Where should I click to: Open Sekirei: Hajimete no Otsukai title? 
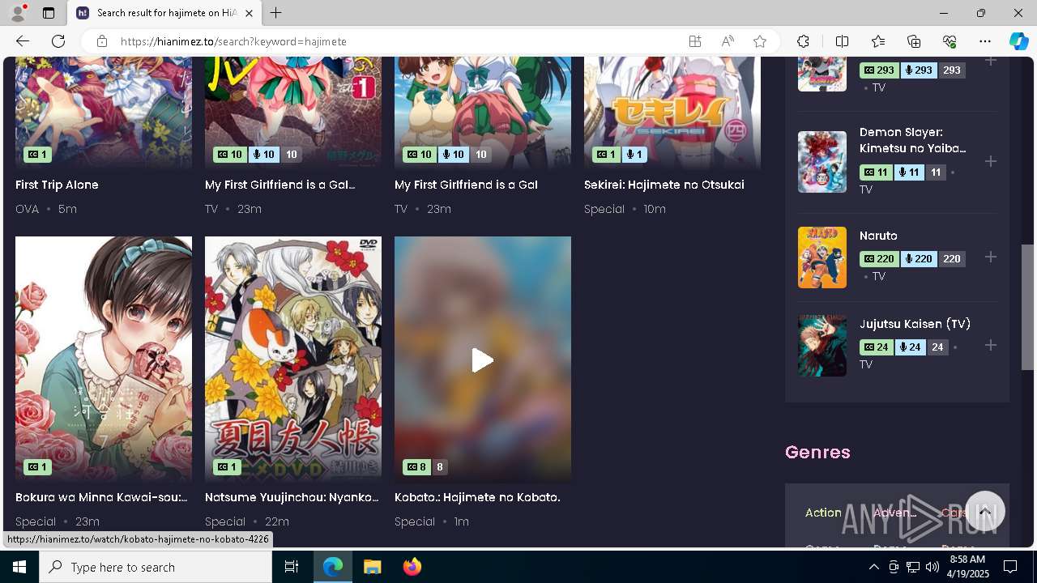pyautogui.click(x=664, y=185)
